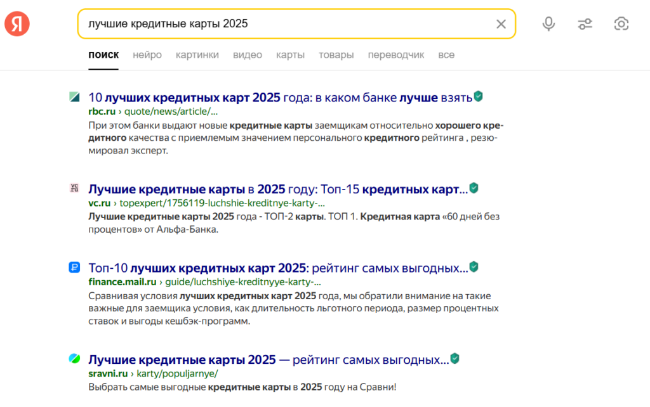Switch to the видео tab
The width and height of the screenshot is (650, 407).
coord(248,55)
